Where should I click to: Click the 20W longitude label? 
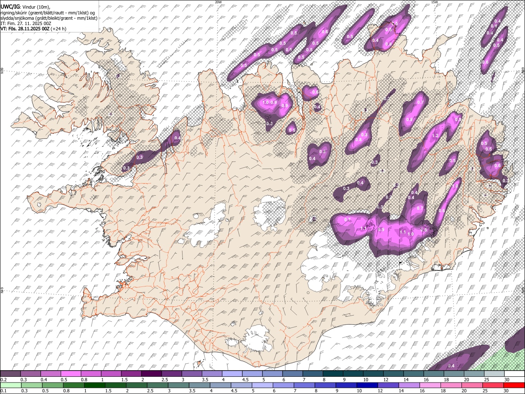[x=218, y=2]
